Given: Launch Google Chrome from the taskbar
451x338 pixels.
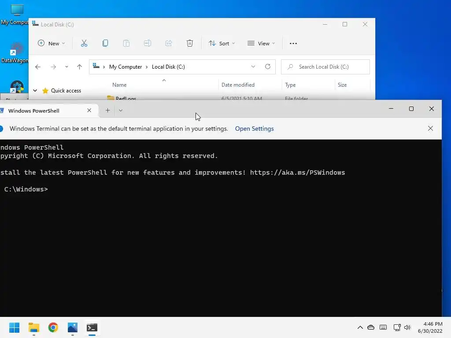Looking at the screenshot, I should (x=53, y=327).
